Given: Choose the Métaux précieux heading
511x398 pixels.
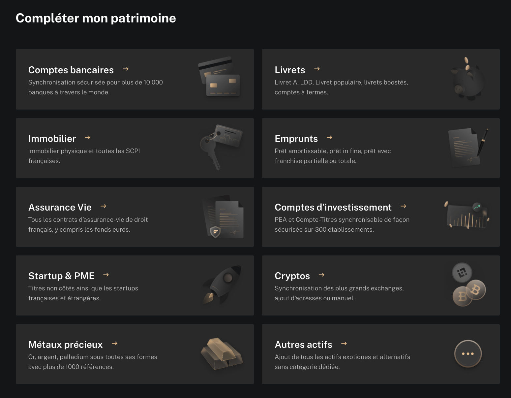Looking at the screenshot, I should click(65, 345).
